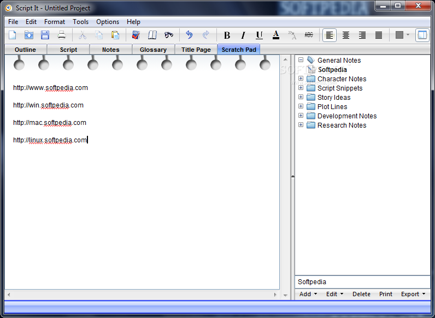Select align right
Viewport: 435px width, 318px height.
point(362,35)
